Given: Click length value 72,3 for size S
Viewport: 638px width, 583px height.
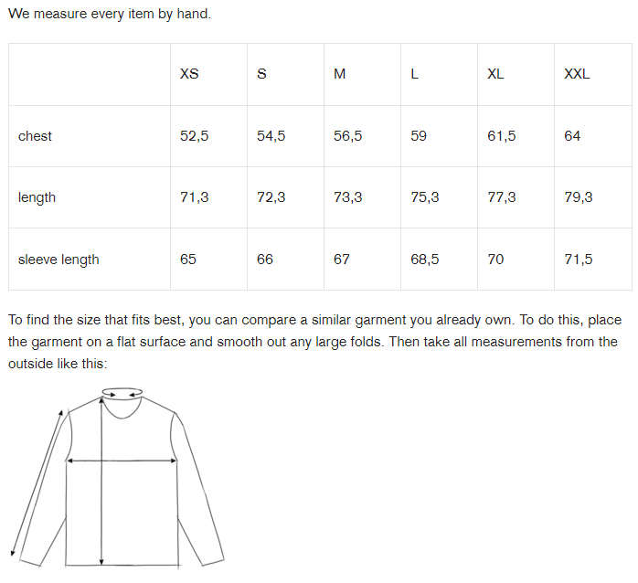Looking at the screenshot, I should (271, 197).
